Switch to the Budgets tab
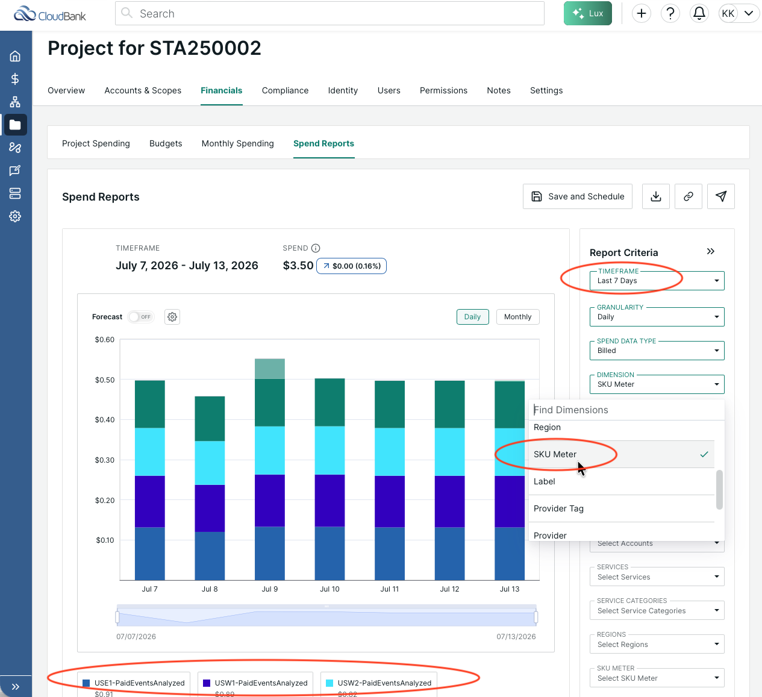 166,143
